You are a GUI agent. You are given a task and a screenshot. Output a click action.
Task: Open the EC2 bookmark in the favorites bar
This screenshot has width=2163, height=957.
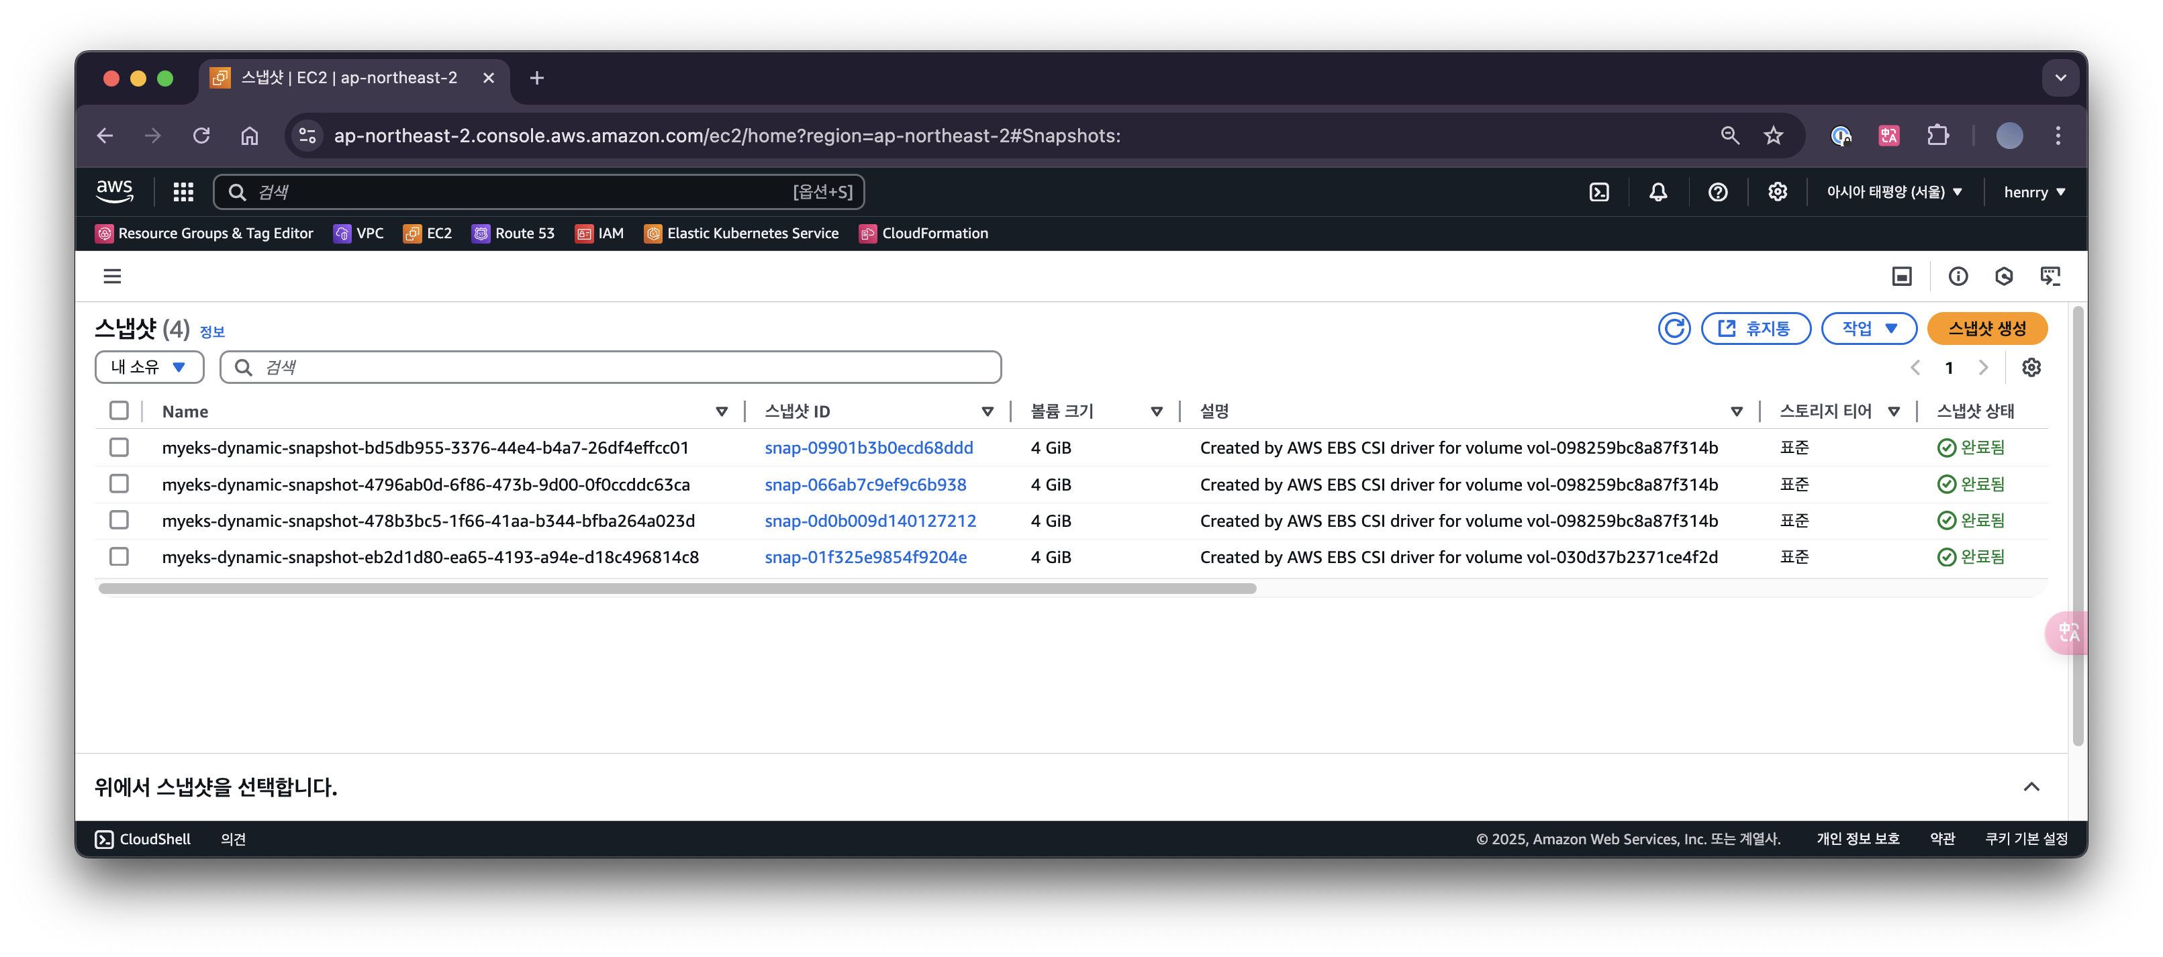click(428, 234)
